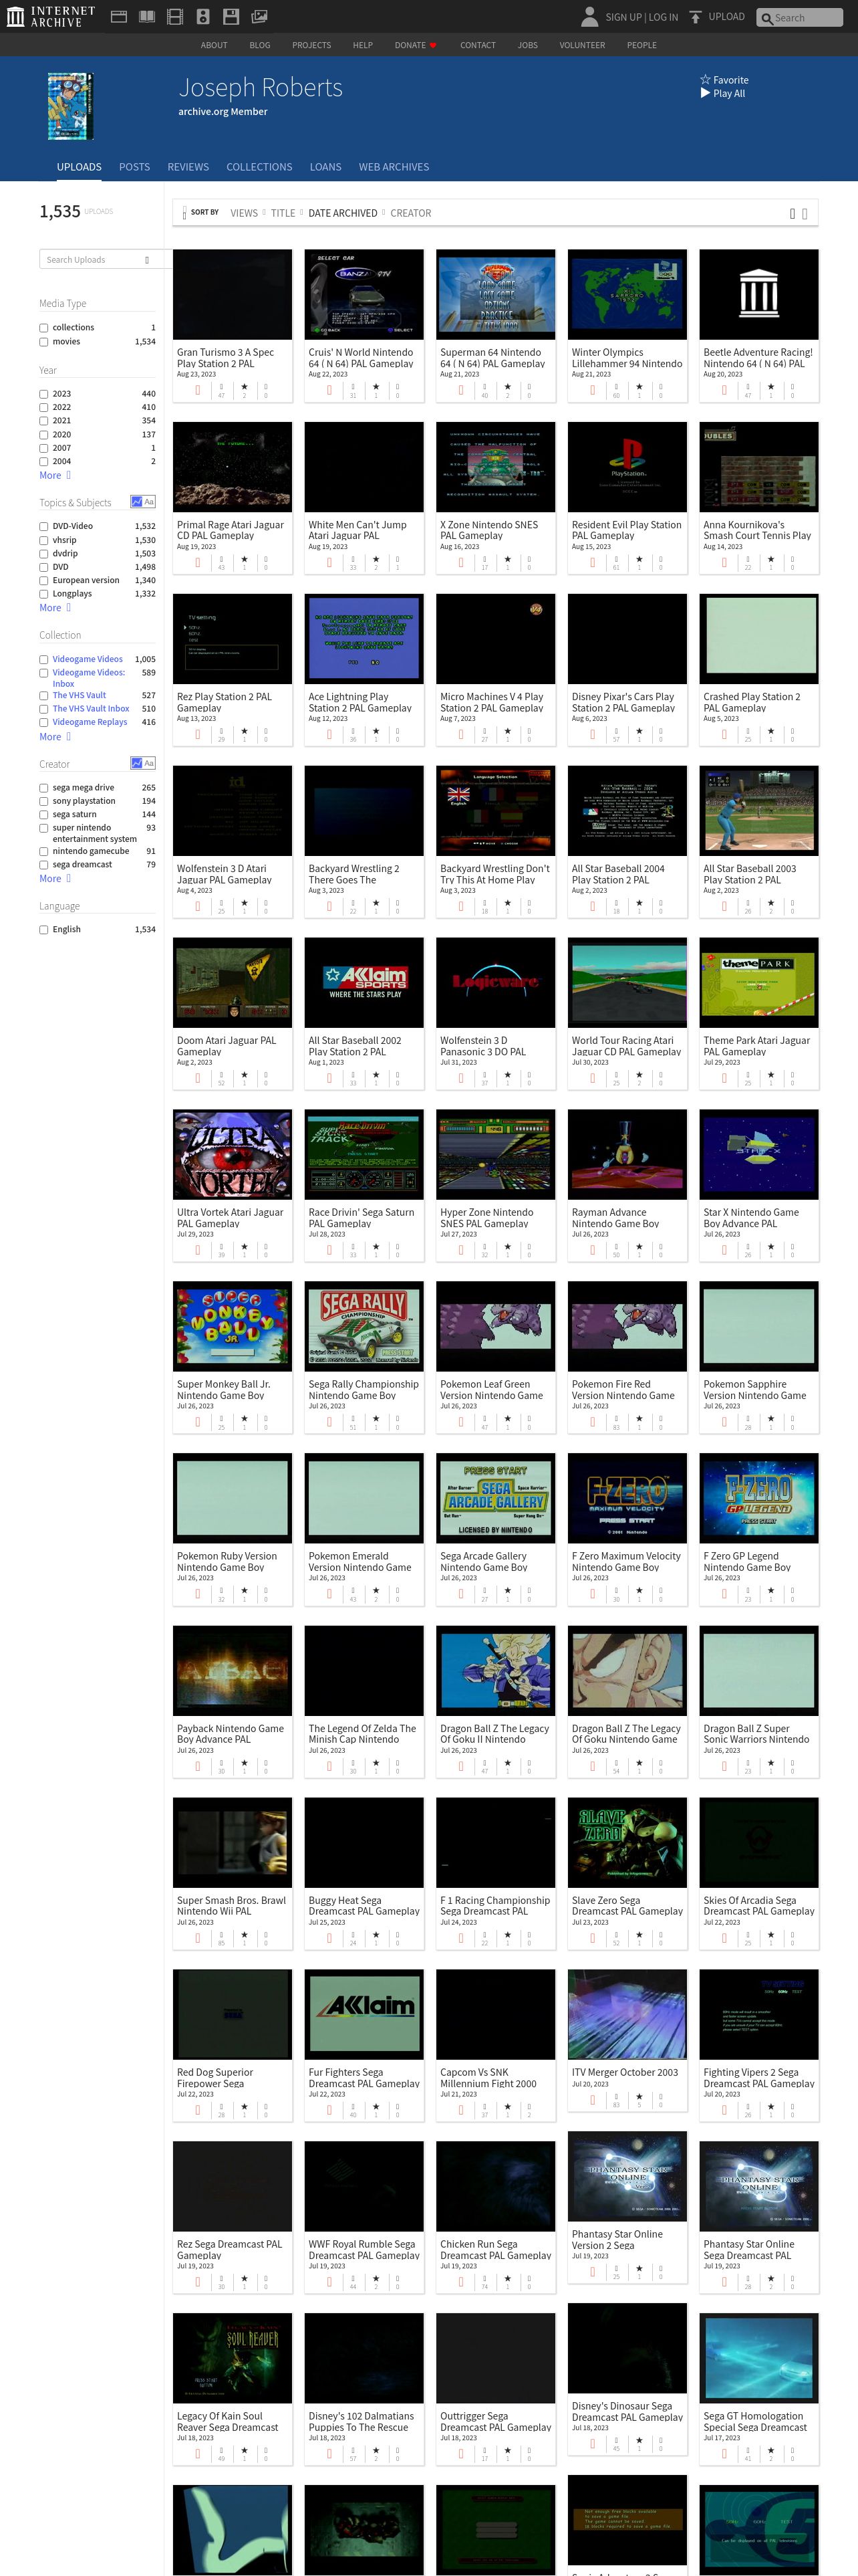Enable the DVD-Video topic checkbox
The height and width of the screenshot is (2576, 858).
tap(44, 526)
